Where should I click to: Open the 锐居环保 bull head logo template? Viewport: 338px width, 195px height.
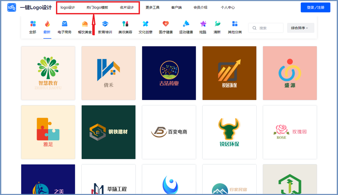click(x=229, y=132)
